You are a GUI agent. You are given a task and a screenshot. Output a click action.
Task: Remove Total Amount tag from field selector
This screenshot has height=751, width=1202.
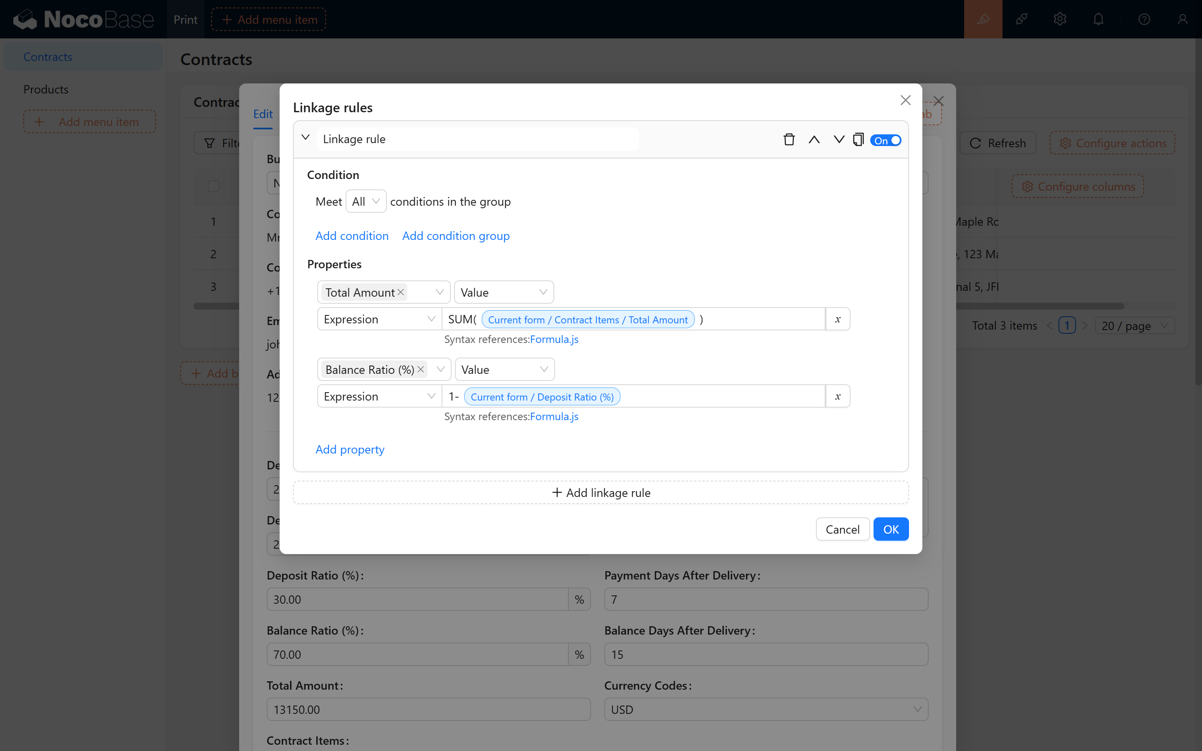pos(401,292)
